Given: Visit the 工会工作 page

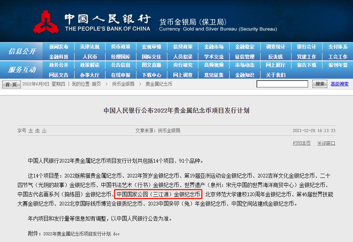Looking at the screenshot, I should coord(338,57).
